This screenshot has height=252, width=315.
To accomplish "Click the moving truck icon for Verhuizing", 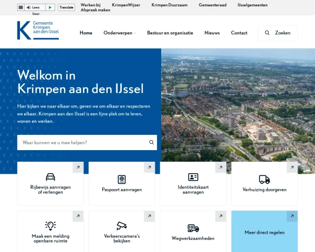I will (x=265, y=179).
